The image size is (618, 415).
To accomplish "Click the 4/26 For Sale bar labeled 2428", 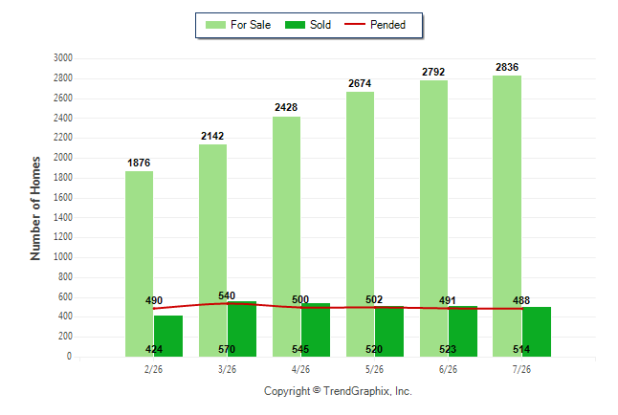I will click(287, 236).
